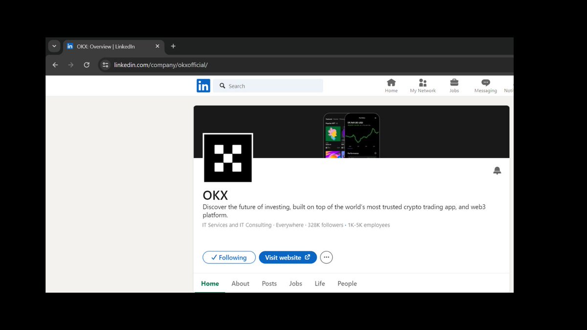Open the browser tab search dropdown arrow
This screenshot has width=587, height=330.
click(x=54, y=46)
